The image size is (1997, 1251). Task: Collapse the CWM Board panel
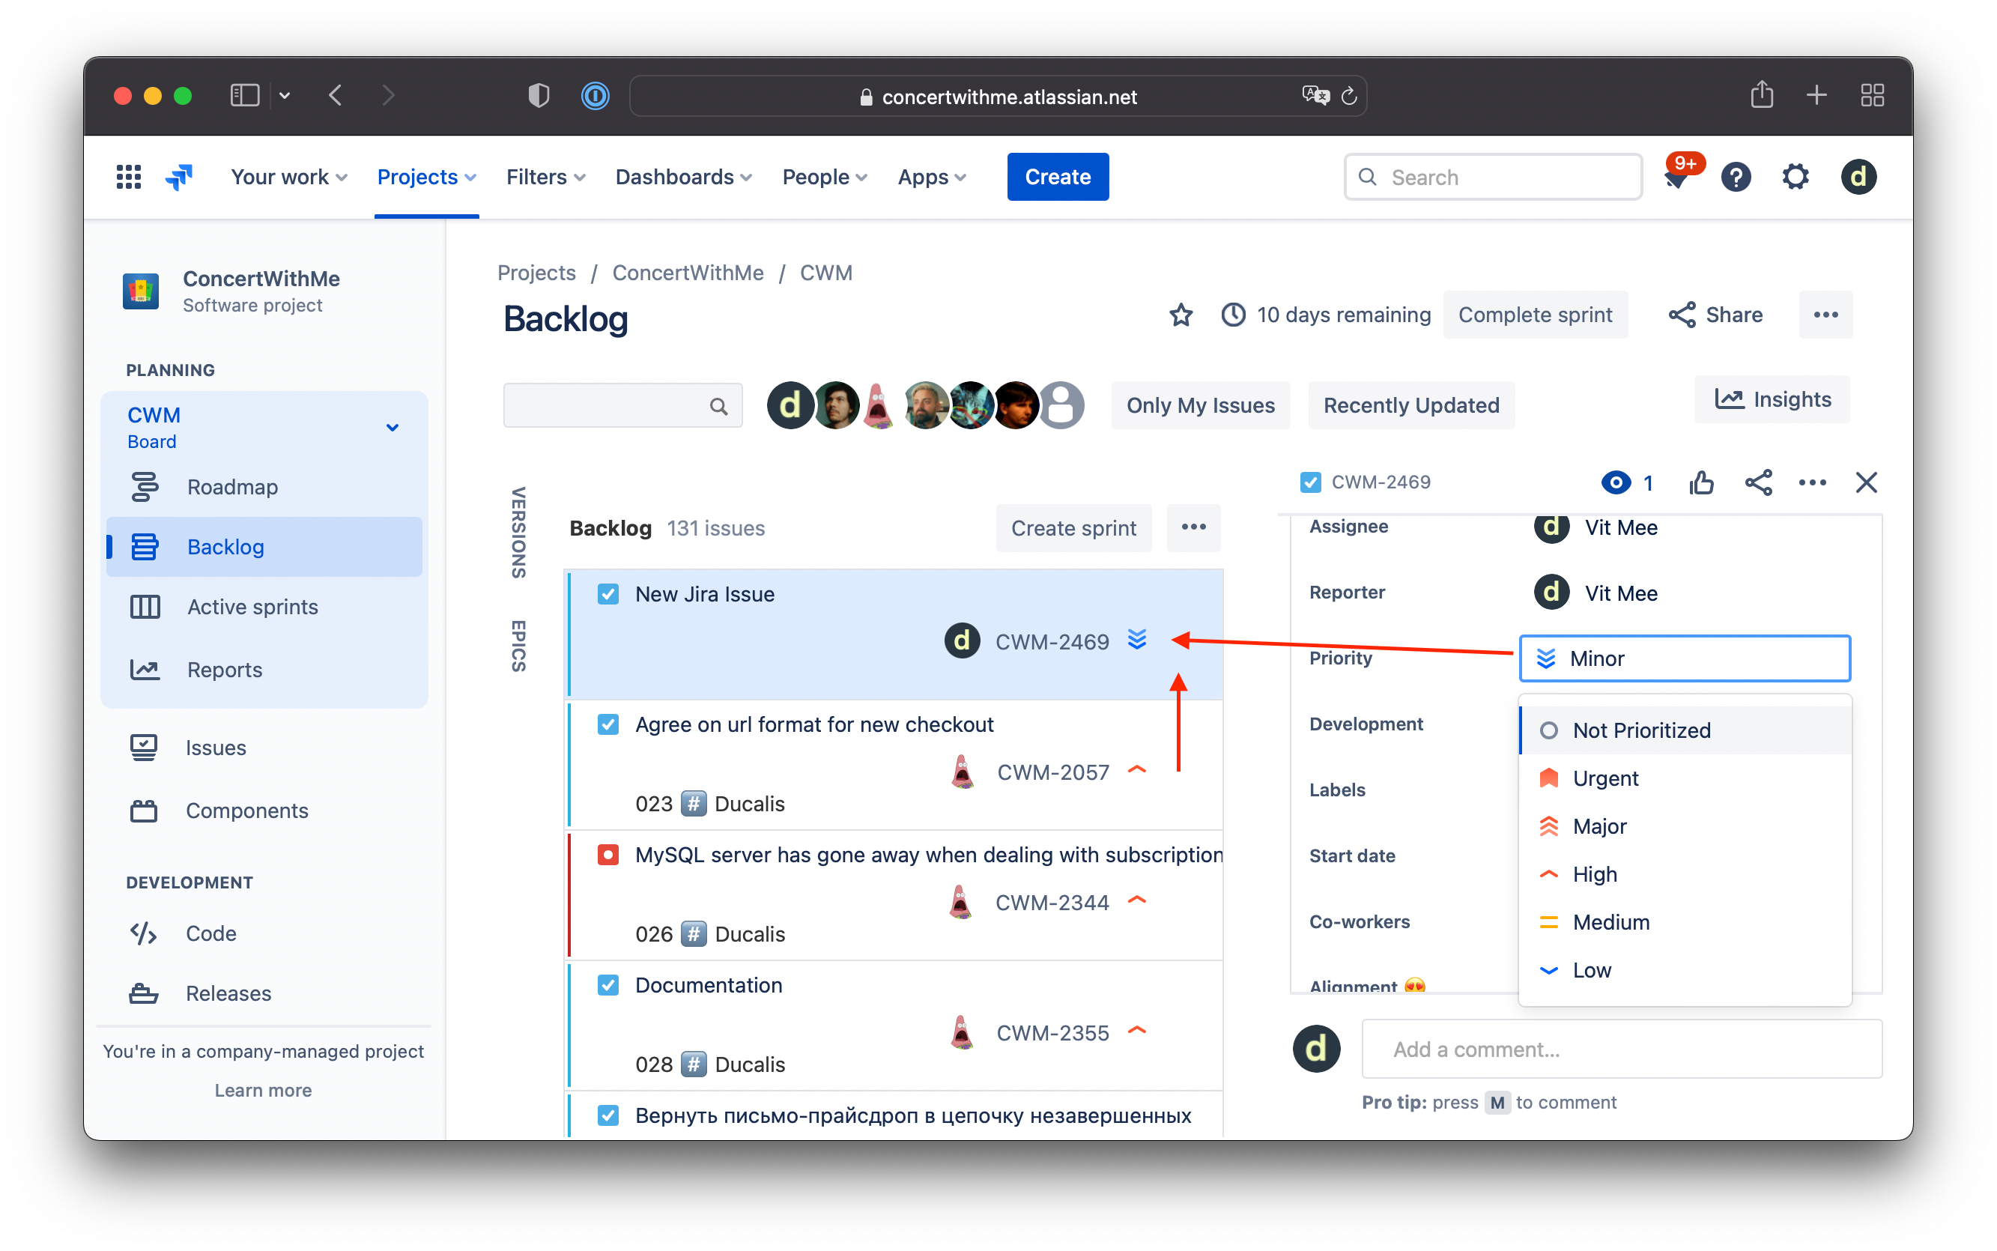[390, 427]
